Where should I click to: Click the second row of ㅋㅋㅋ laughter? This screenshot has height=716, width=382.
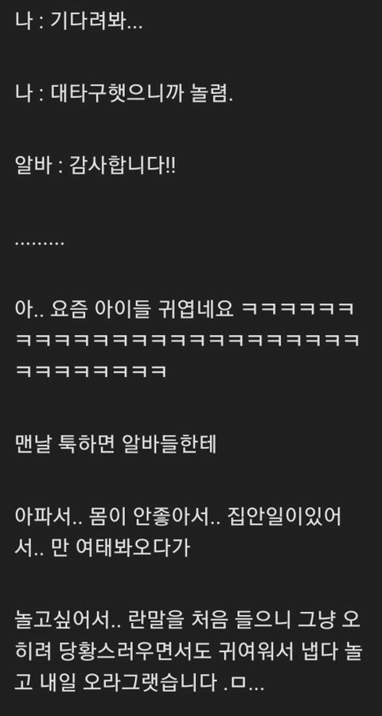click(x=187, y=340)
